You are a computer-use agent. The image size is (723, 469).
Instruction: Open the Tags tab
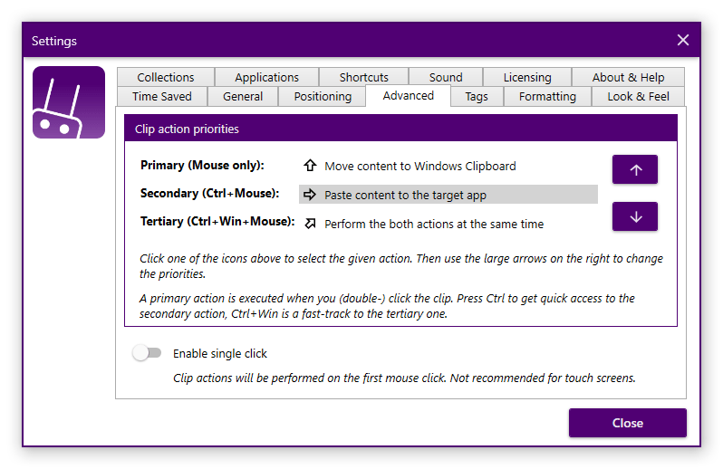coord(477,96)
